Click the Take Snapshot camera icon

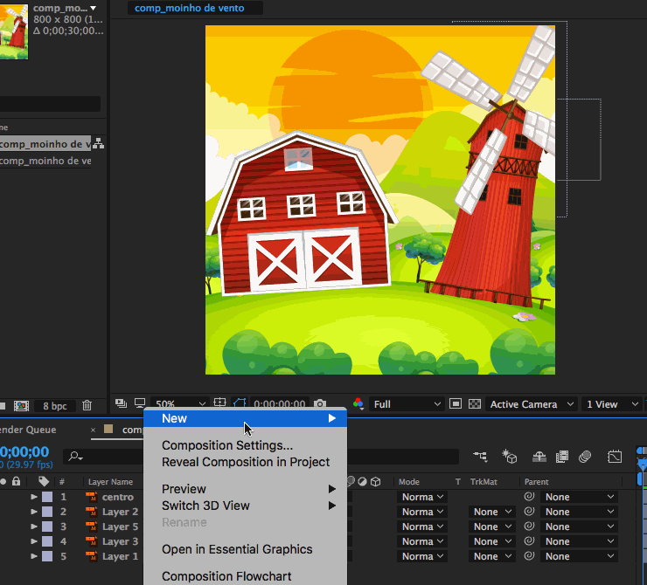click(320, 404)
